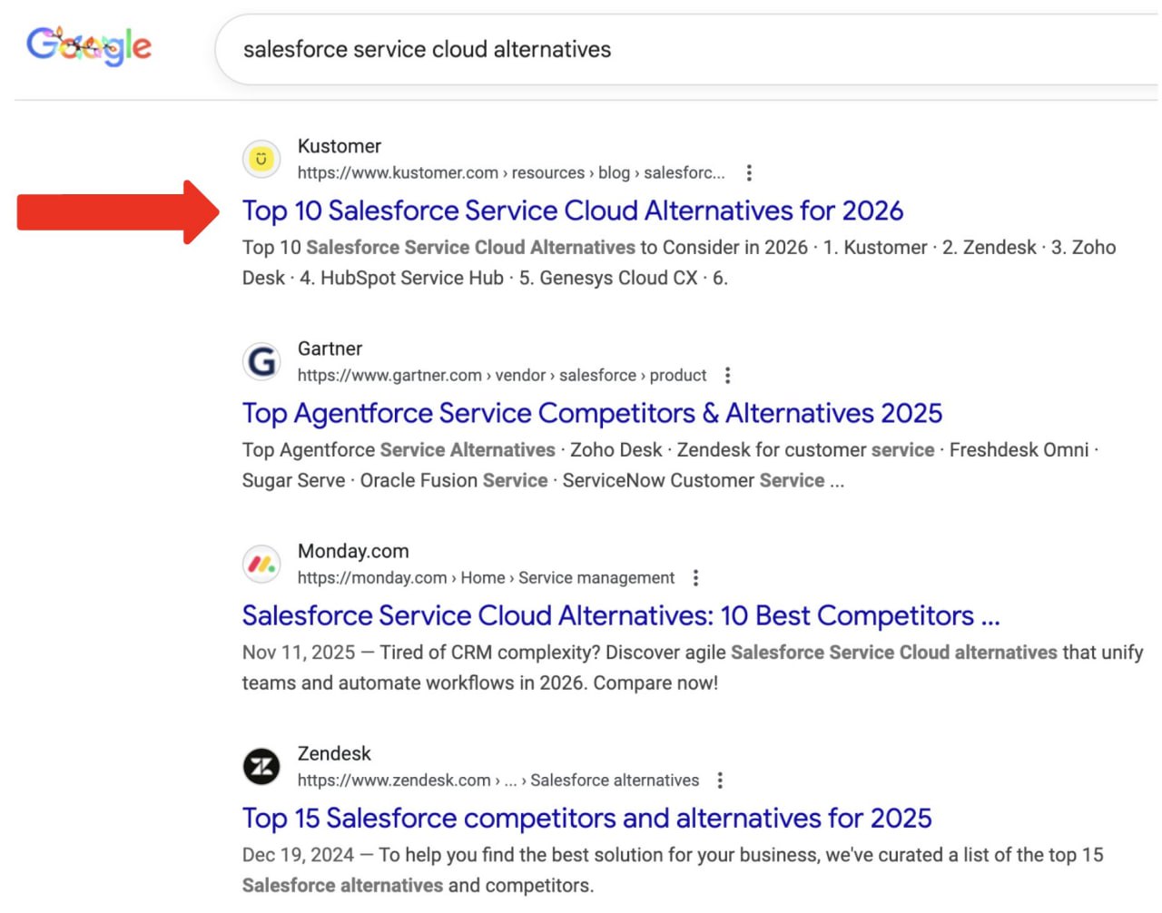Open the three-dot menu for the Kustomer result
This screenshot has height=913, width=1162.
click(749, 173)
